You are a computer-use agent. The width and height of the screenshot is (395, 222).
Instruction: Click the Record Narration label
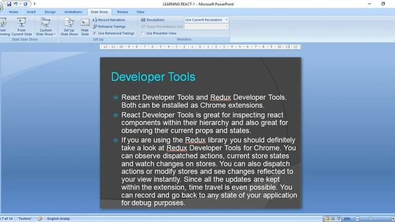[112, 20]
